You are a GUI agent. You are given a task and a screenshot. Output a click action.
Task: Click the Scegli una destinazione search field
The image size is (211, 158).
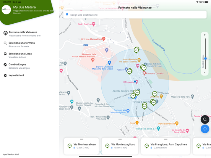click(135, 15)
